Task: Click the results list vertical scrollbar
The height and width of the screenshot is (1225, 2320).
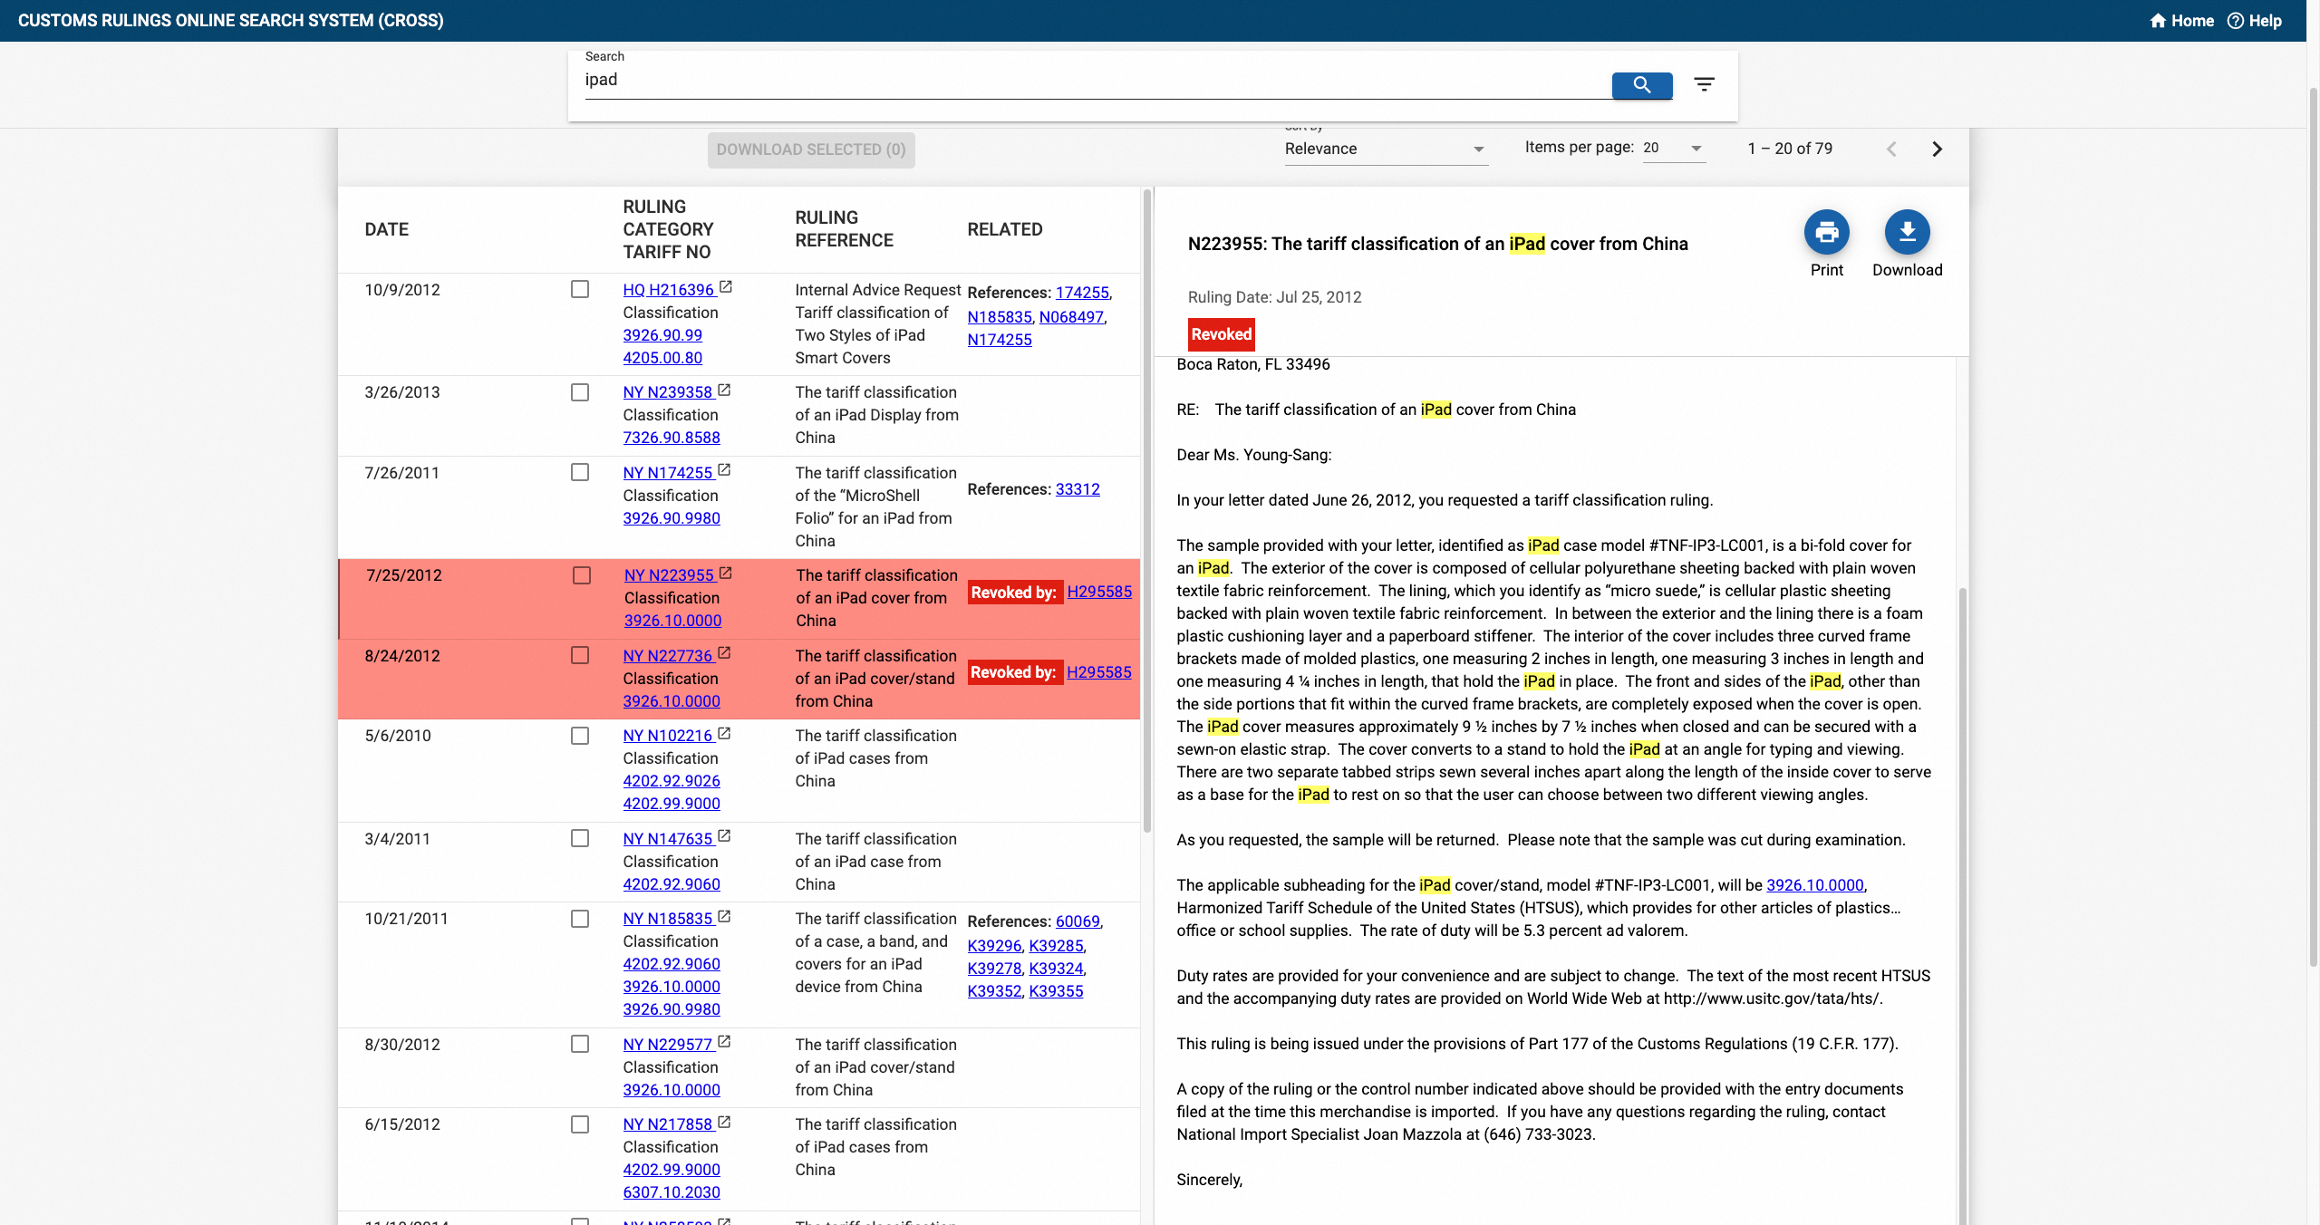Action: coord(1146,507)
